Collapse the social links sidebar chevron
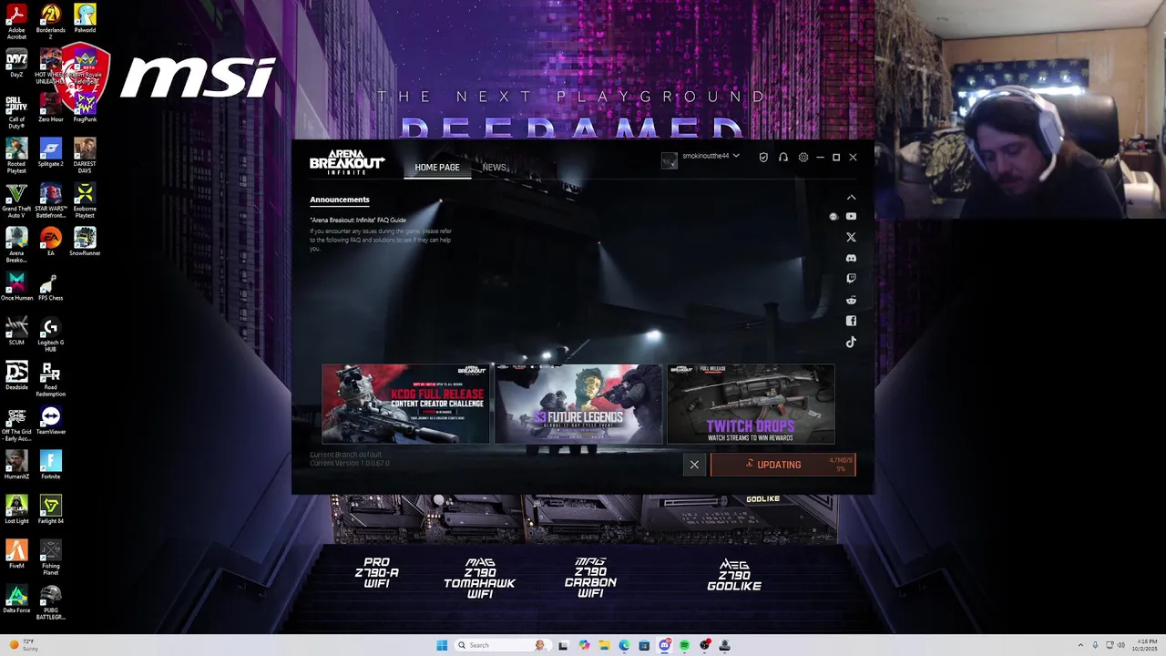Image resolution: width=1166 pixels, height=656 pixels. coord(851,197)
